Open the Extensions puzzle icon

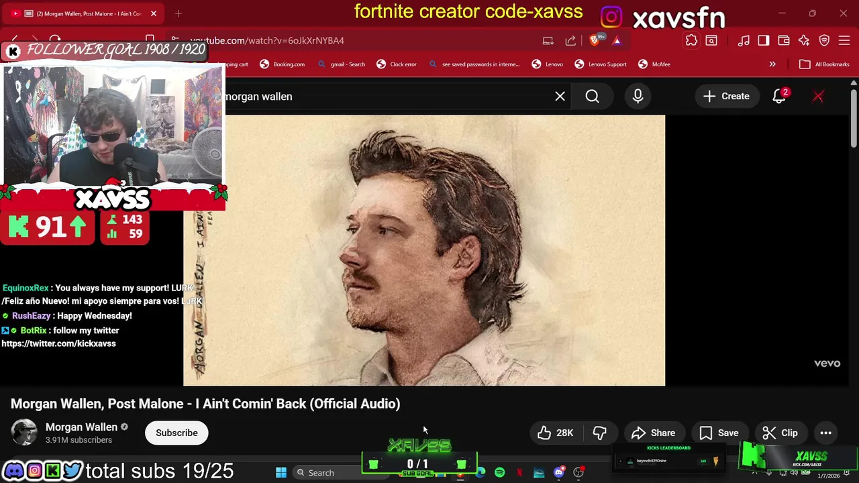[691, 40]
